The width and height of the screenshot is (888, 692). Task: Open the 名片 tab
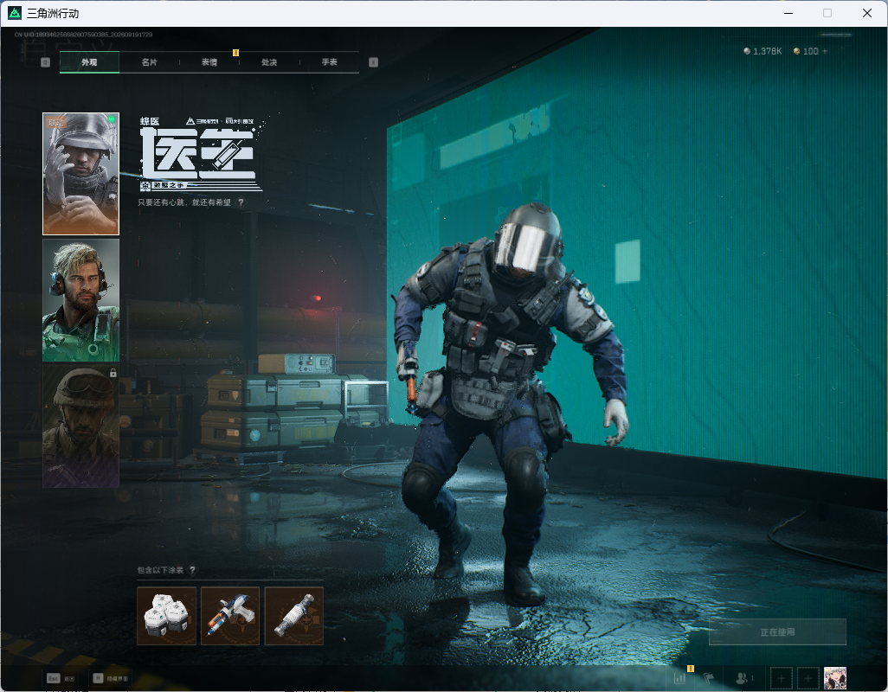coord(150,62)
